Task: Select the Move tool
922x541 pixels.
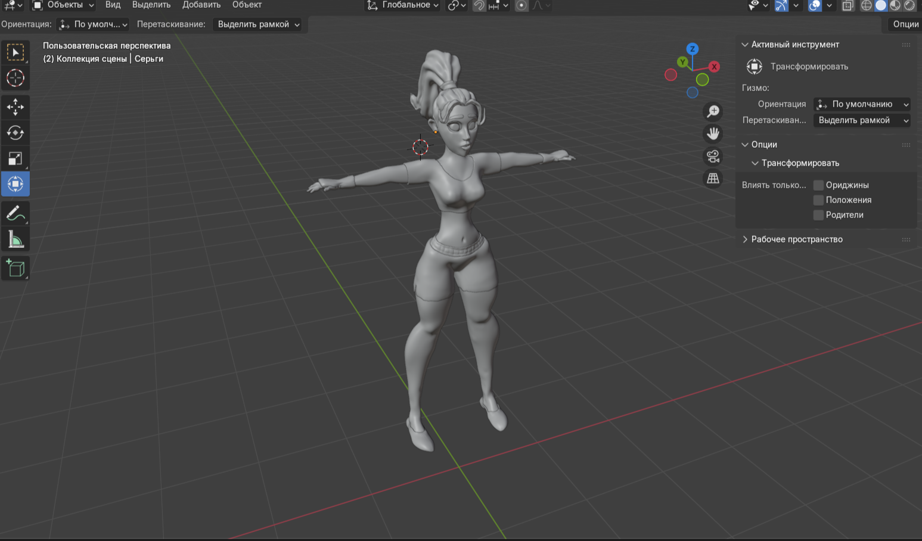Action: pyautogui.click(x=15, y=107)
